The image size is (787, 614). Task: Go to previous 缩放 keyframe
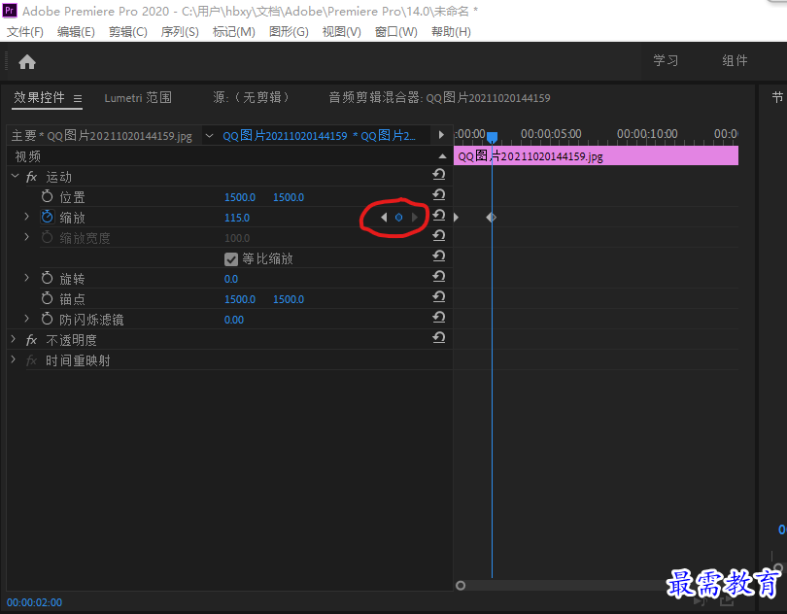tap(384, 218)
